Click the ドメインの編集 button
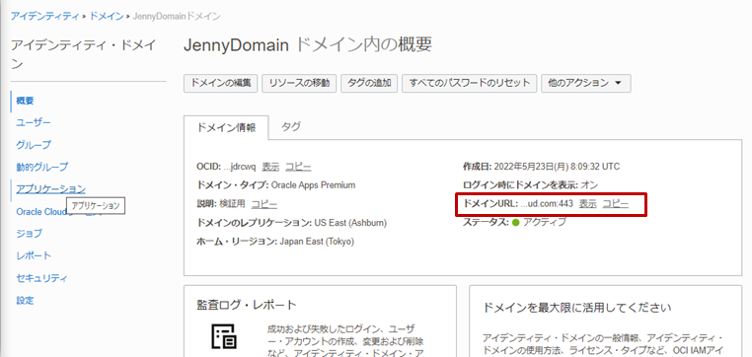This screenshot has width=752, height=357. (x=221, y=83)
